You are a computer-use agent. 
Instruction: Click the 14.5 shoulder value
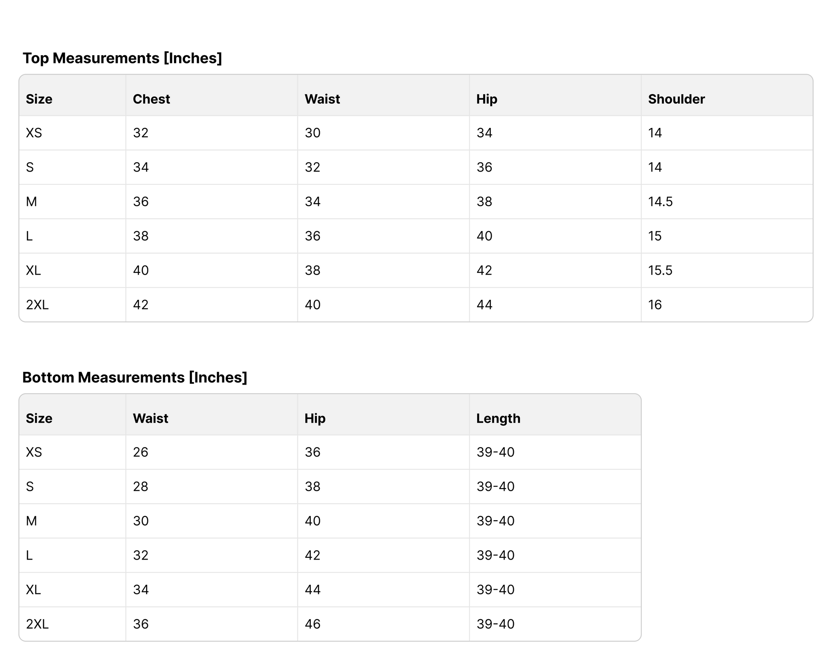point(660,202)
